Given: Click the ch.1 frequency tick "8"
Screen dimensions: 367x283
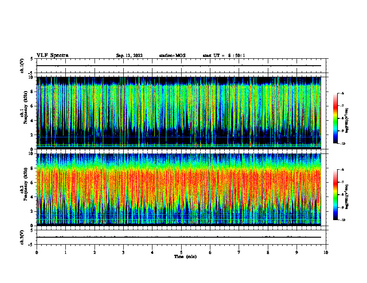Looking at the screenshot, I should (32, 92).
